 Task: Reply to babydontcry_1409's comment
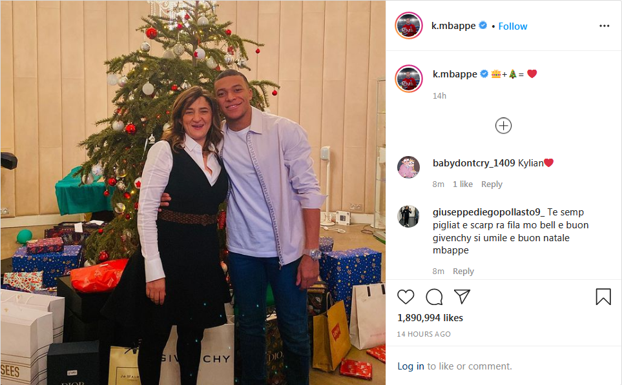click(492, 184)
